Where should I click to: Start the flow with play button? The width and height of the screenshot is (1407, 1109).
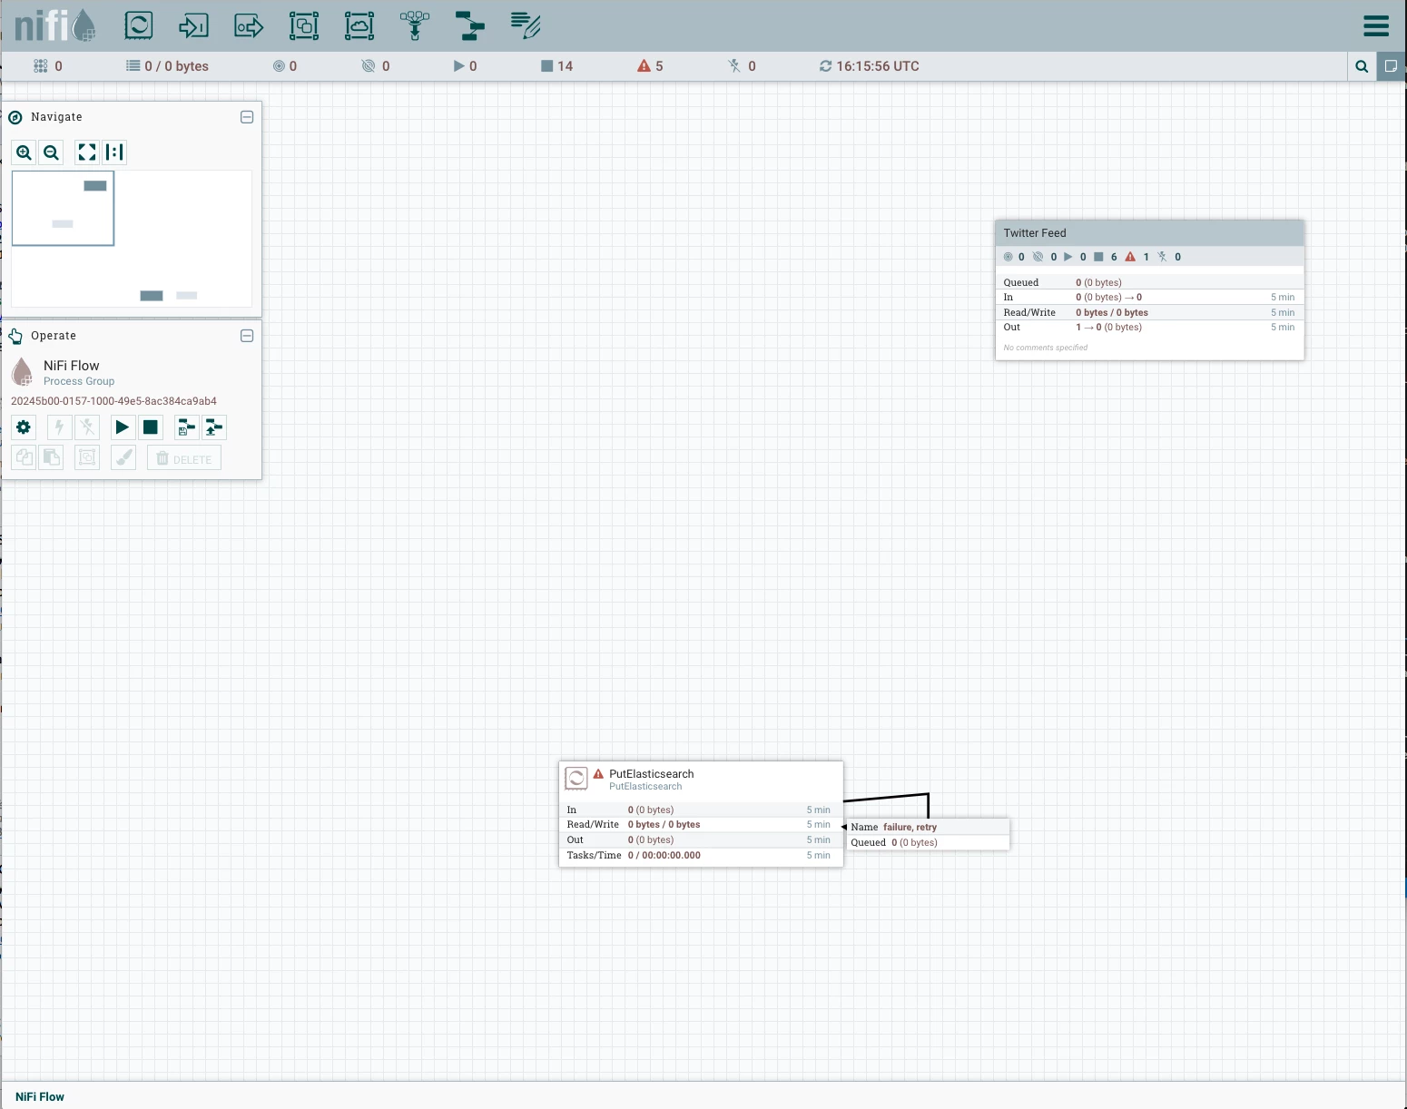123,427
